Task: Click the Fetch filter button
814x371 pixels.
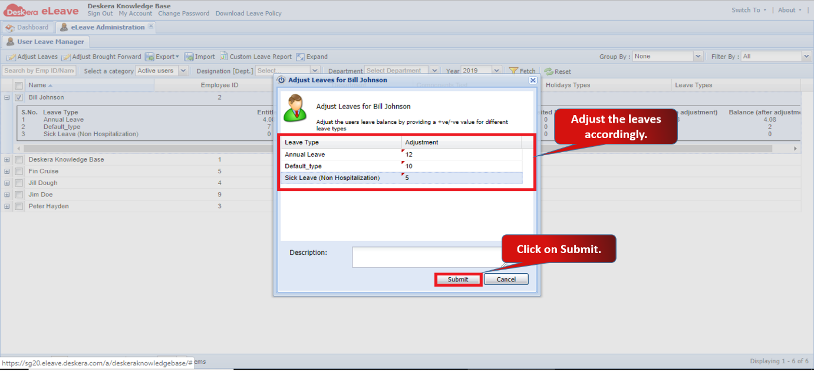Action: click(x=522, y=71)
